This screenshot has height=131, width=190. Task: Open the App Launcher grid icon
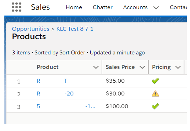coord(17,7)
